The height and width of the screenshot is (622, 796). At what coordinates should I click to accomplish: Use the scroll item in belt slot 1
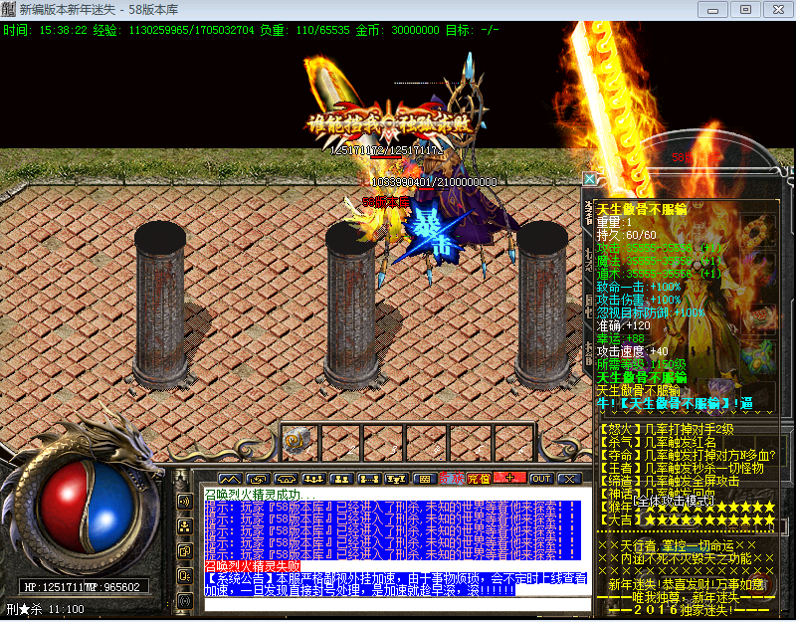(x=298, y=441)
